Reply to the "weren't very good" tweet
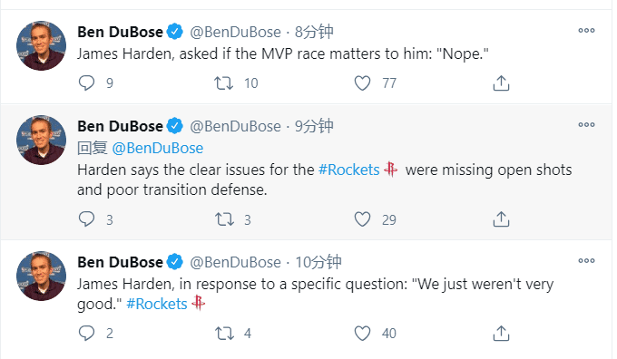This screenshot has width=617, height=359. click(86, 333)
